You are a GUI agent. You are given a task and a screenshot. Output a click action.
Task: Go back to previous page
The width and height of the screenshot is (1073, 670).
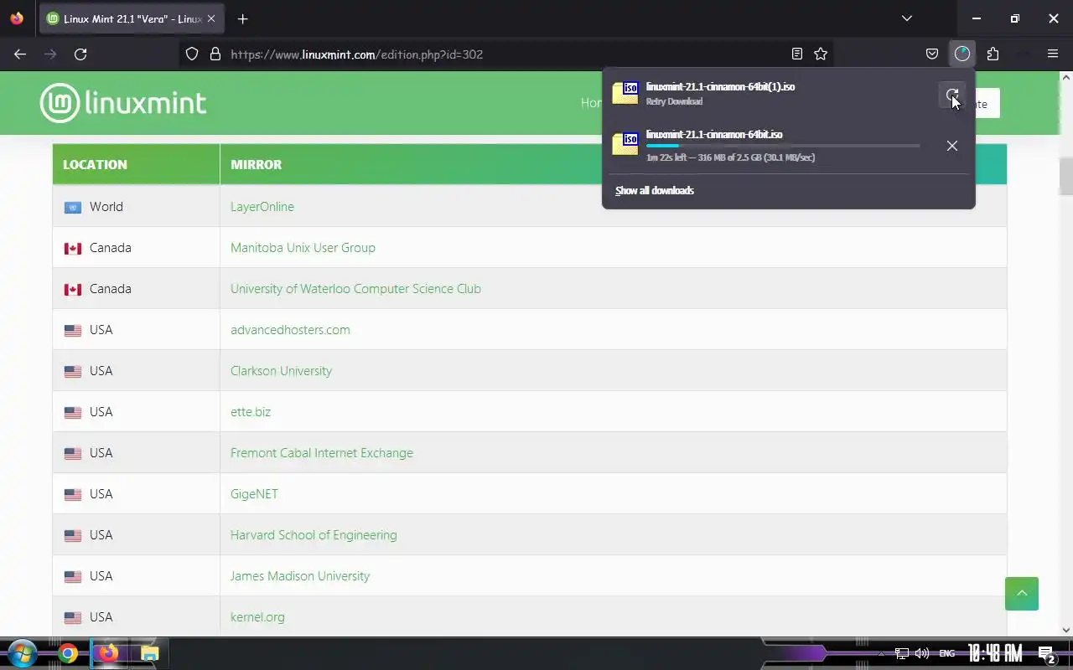[20, 54]
